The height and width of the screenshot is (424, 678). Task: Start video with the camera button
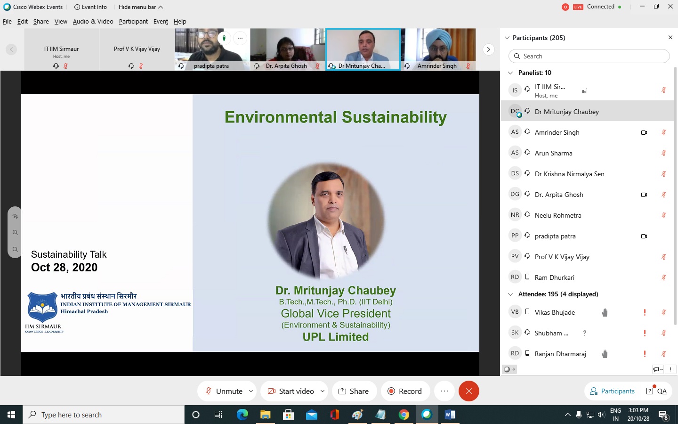291,391
